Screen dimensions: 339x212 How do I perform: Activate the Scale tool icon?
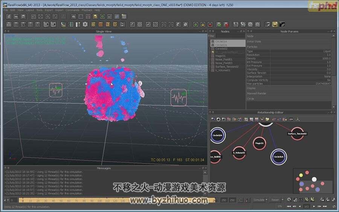[x=55, y=17]
